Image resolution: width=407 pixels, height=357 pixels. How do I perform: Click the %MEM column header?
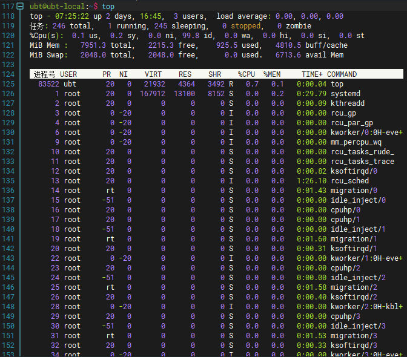272,74
